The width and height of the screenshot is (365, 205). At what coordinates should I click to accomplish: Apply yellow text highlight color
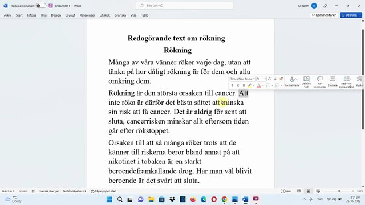[250, 85]
